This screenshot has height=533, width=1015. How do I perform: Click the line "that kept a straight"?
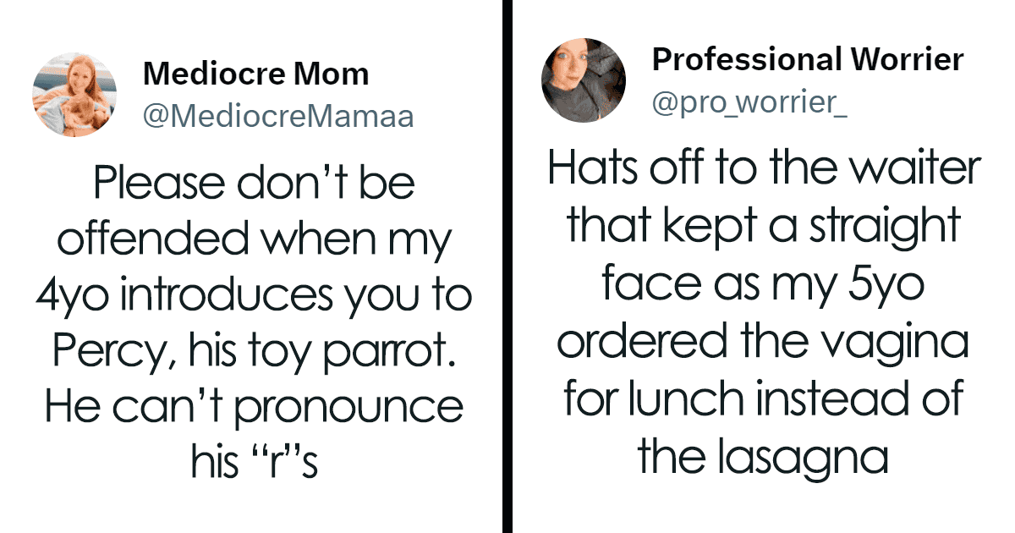coord(764,227)
